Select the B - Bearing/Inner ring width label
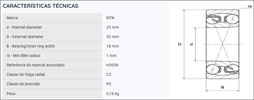This screenshot has height=100, width=254. pos(31,46)
